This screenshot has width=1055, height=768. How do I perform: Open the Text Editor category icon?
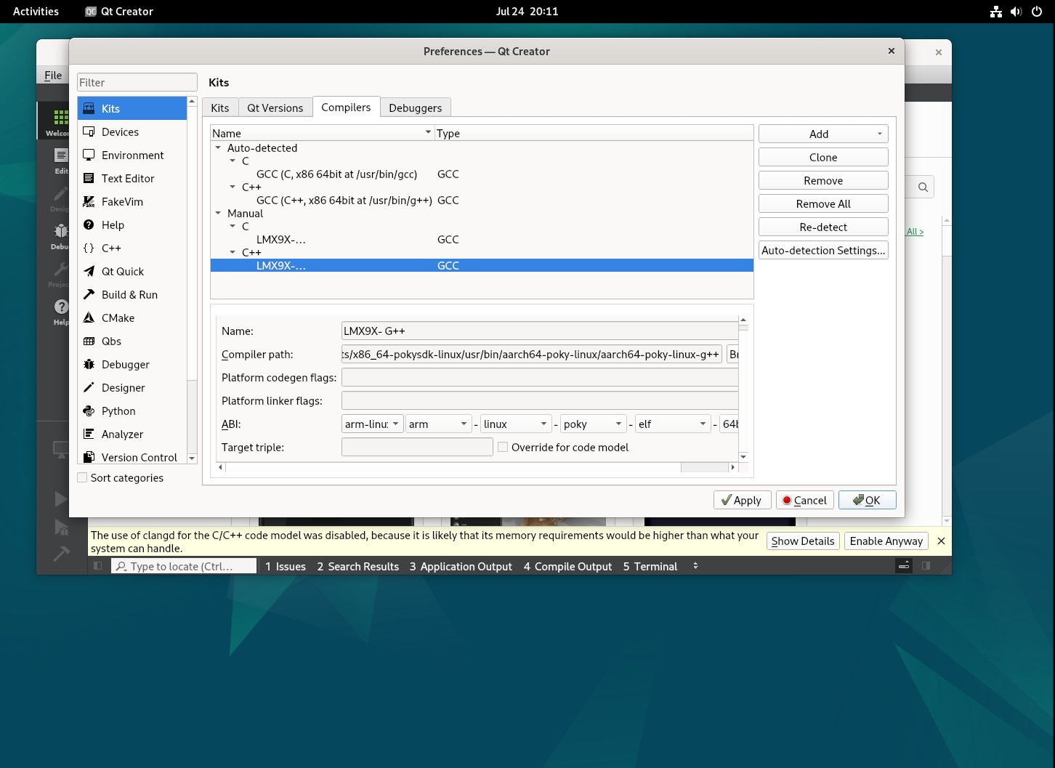89,178
